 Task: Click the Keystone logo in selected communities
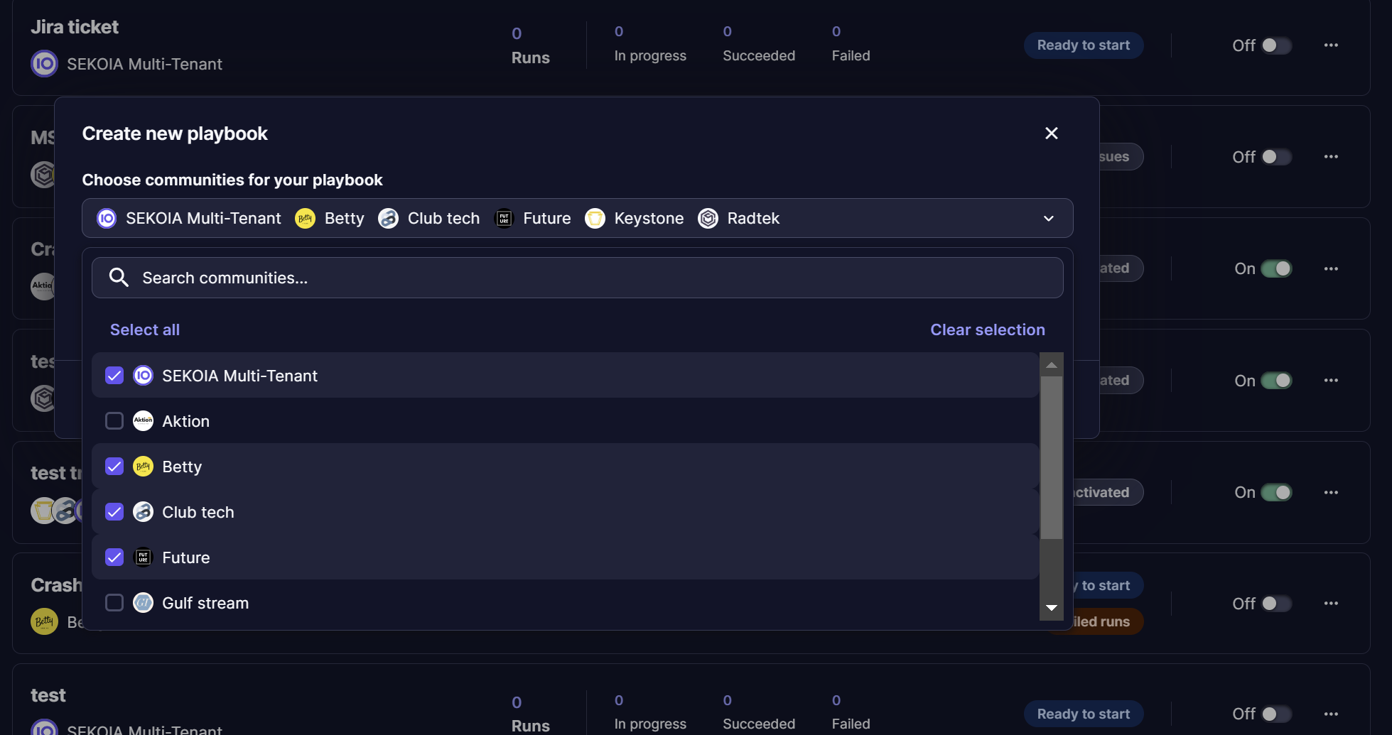tap(595, 219)
